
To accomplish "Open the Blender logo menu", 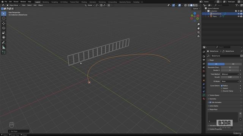I will pyautogui.click(x=2, y=2).
